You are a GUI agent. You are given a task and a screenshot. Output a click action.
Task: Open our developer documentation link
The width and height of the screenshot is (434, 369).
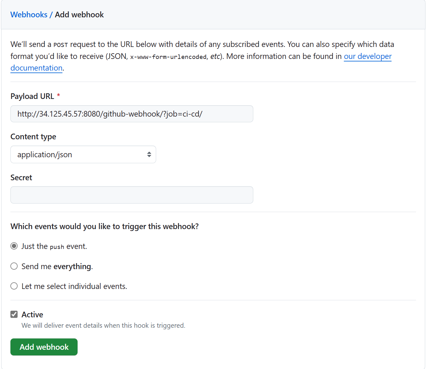point(367,56)
